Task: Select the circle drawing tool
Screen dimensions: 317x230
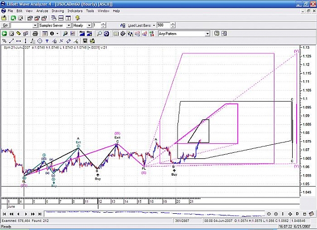Action: coord(40,41)
